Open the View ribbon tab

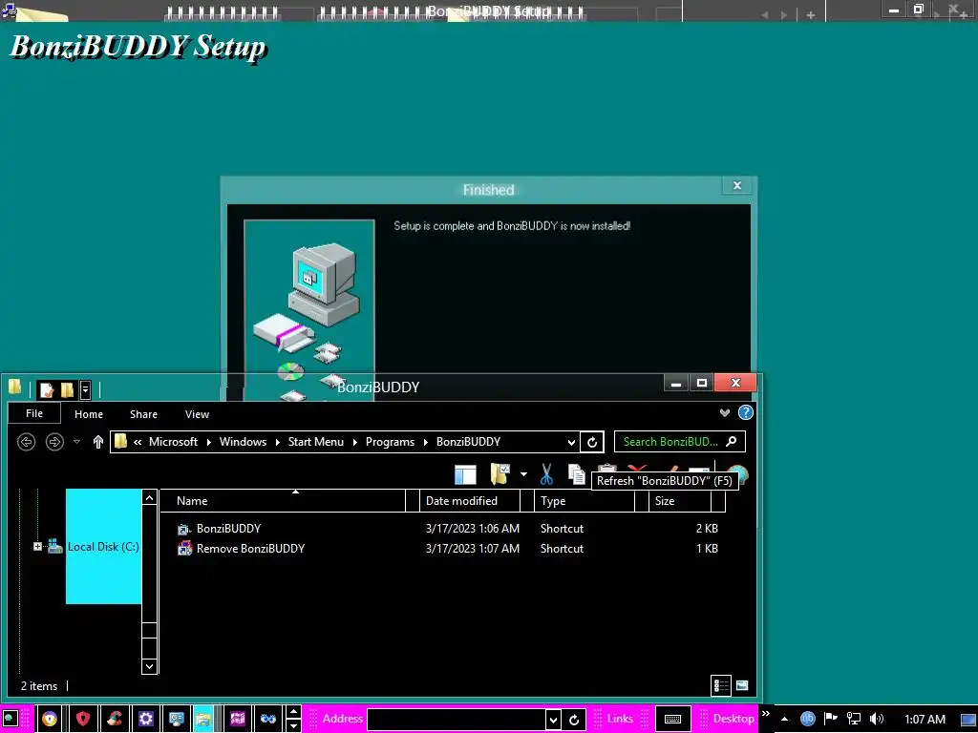point(197,414)
